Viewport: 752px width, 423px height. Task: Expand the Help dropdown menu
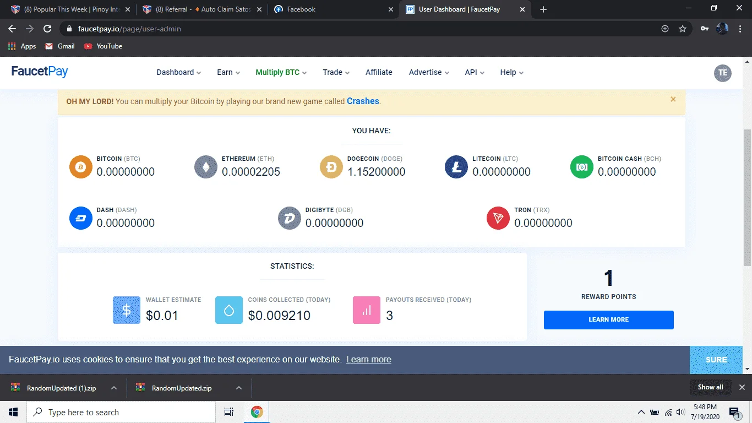512,73
